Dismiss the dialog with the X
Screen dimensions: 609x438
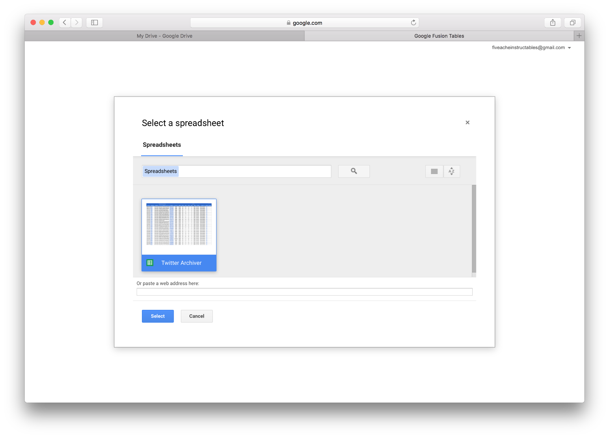click(467, 122)
